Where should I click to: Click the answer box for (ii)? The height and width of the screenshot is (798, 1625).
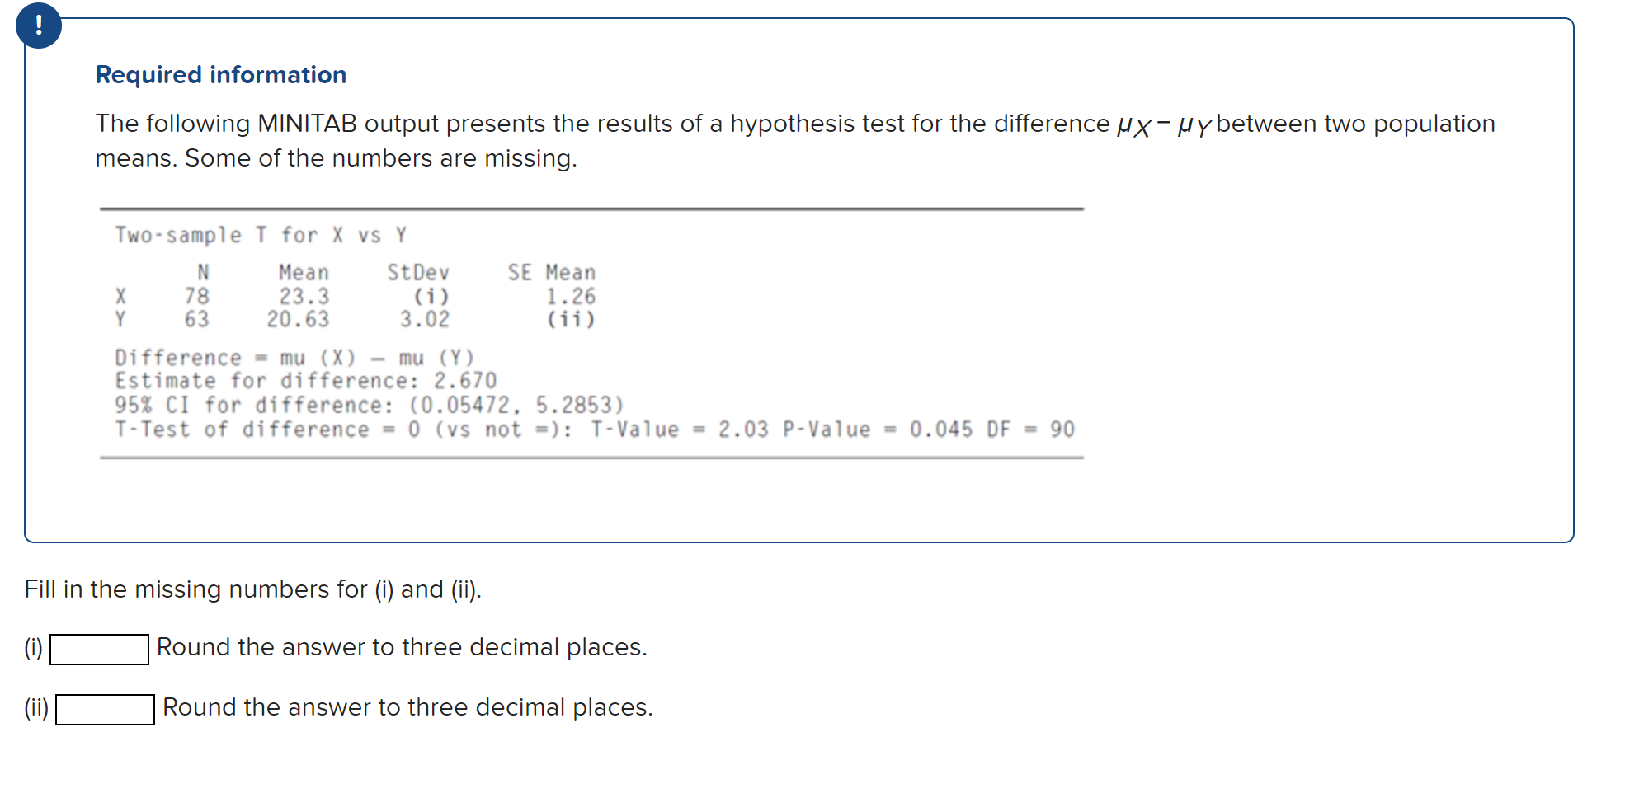click(104, 709)
